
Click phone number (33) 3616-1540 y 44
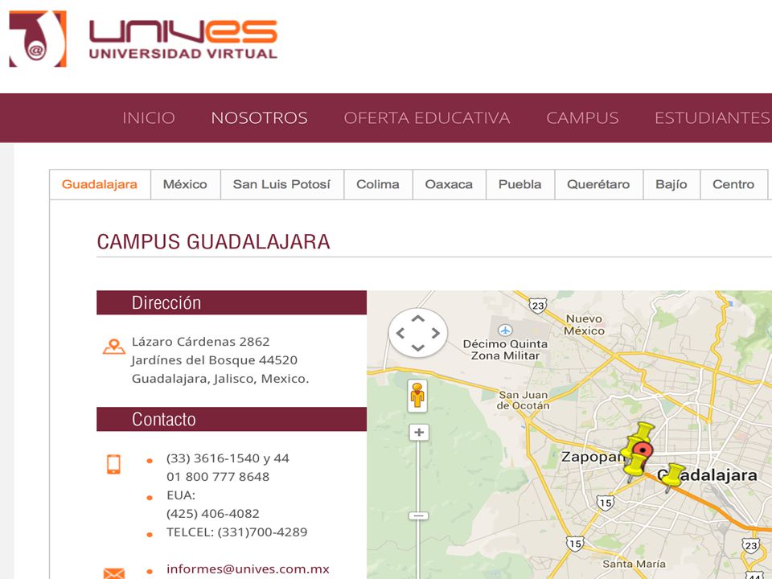228,458
